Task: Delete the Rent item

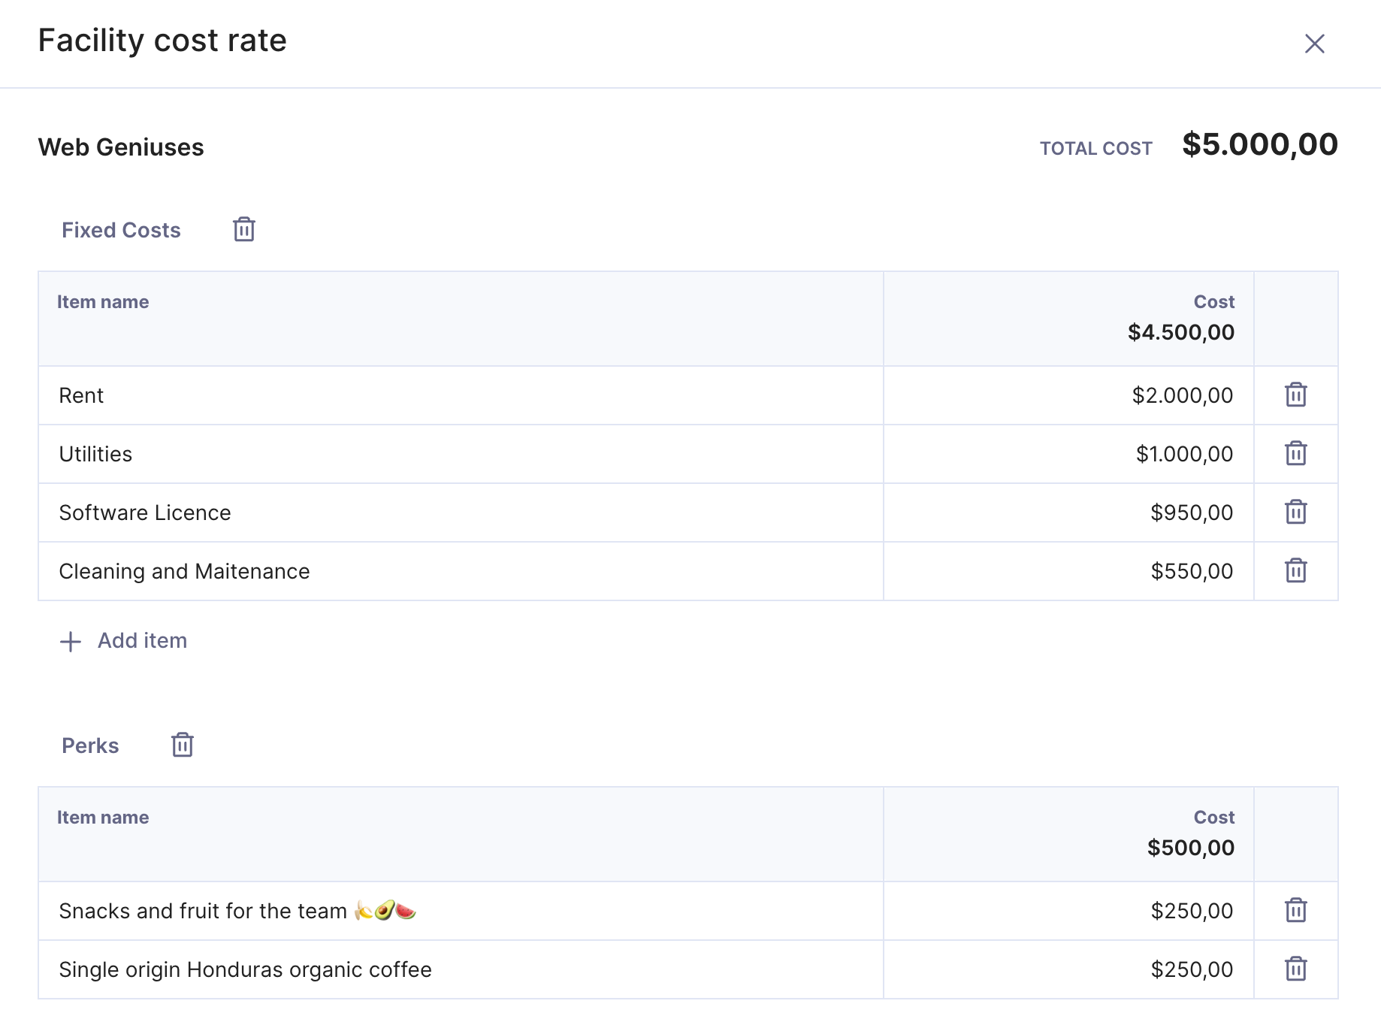Action: [1296, 395]
